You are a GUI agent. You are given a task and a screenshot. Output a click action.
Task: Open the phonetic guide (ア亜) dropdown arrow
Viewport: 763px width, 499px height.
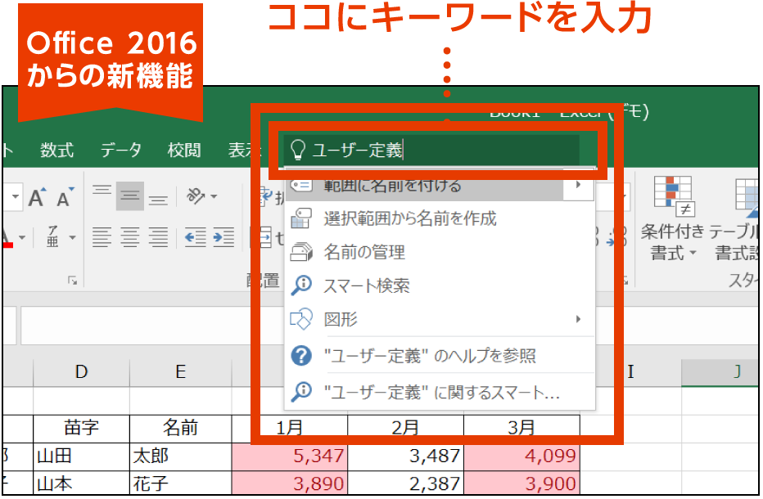[x=73, y=237]
